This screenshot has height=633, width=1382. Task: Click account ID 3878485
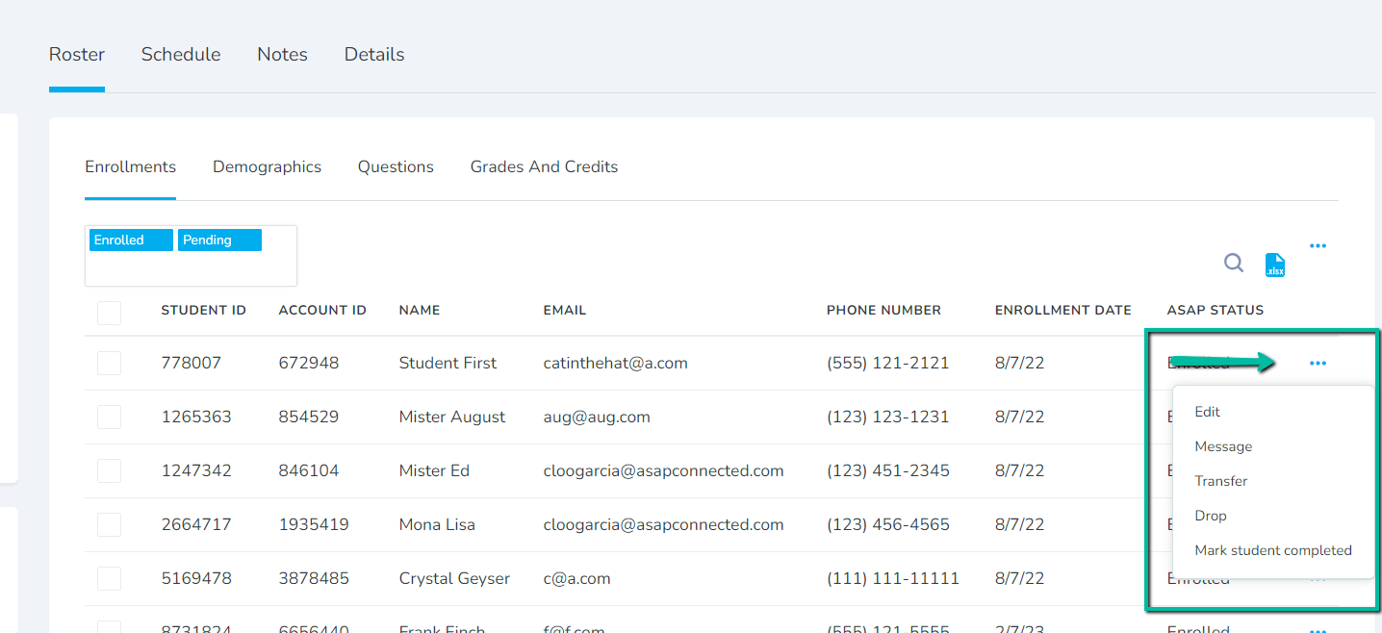[315, 578]
